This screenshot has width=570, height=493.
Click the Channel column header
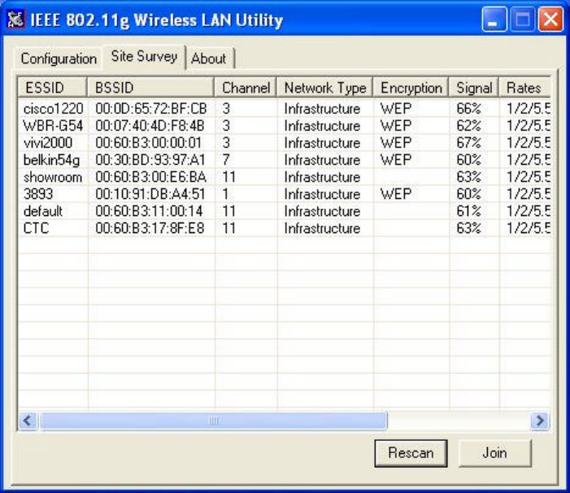(x=246, y=88)
